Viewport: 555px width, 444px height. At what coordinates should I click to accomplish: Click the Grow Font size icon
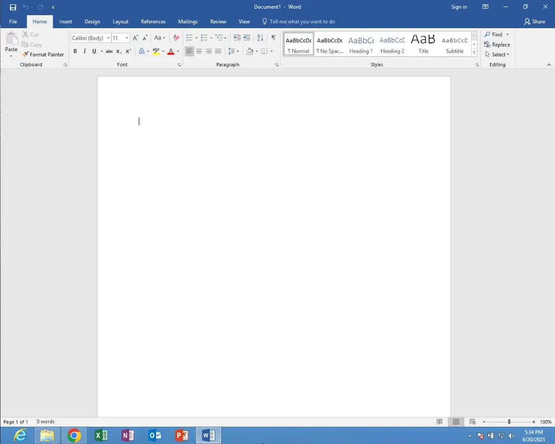click(x=135, y=38)
